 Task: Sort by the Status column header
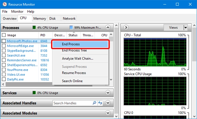click(74, 35)
